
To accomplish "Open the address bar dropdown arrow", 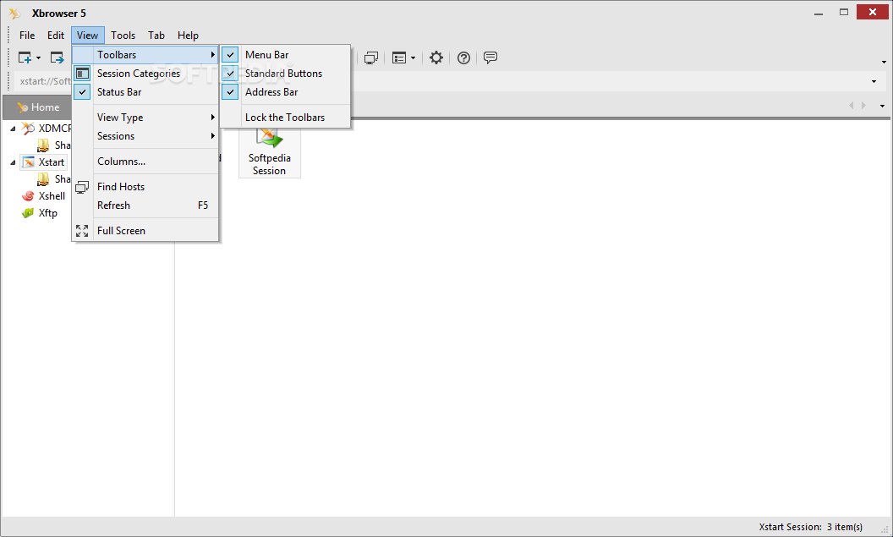I will pyautogui.click(x=874, y=82).
